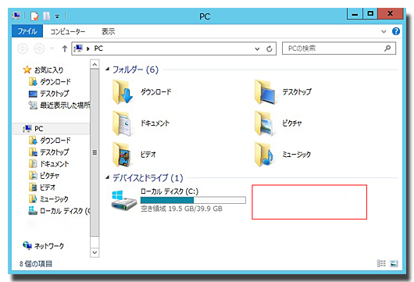Open the ファイル menu tab
Screen dimensions: 414x282
(x=27, y=31)
